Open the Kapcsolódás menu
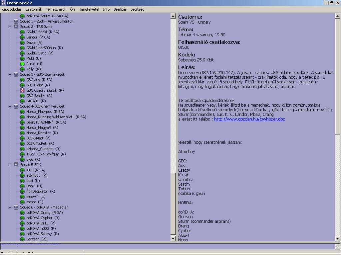The width and height of the screenshot is (341, 255). (x=11, y=9)
